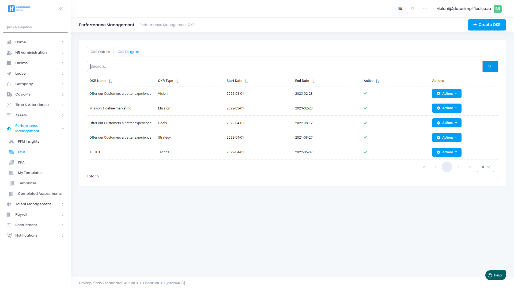The height and width of the screenshot is (289, 514).
Task: Click the Quick Navigation input field
Action: pyautogui.click(x=35, y=27)
